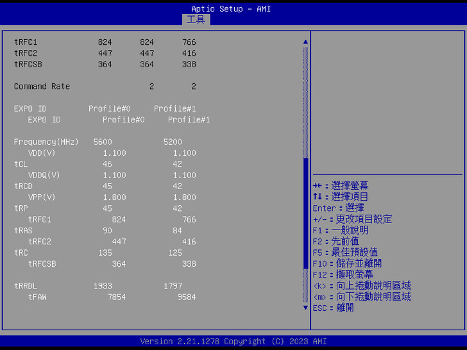Click the Version 2.21.1278 copyright footer
The image size is (467, 350).
coord(234,342)
